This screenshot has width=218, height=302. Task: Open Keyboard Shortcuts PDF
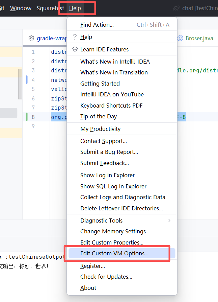click(122, 106)
